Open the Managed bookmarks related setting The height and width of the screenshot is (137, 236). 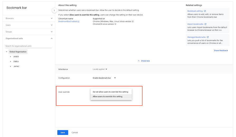[196, 37]
